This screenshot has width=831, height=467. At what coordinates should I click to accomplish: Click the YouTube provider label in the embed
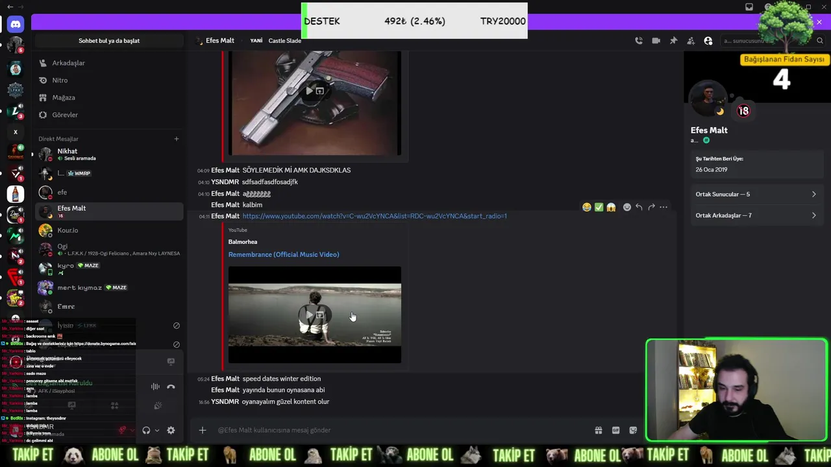coord(238,230)
